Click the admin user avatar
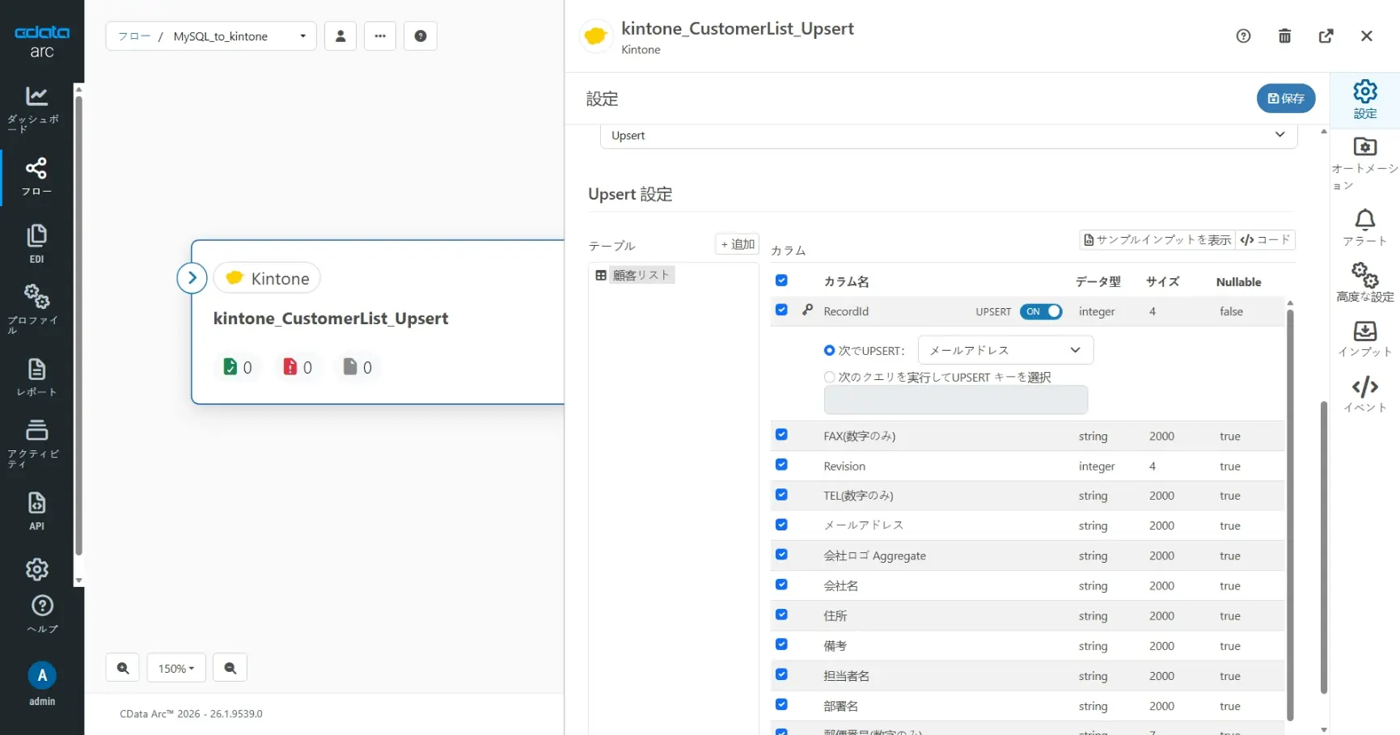Screen dimensions: 1400x735 42,675
